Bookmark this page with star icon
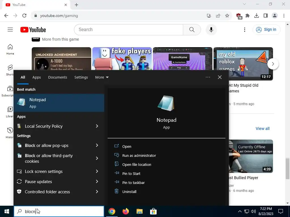Image resolution: width=290 pixels, height=217 pixels. pos(227,16)
